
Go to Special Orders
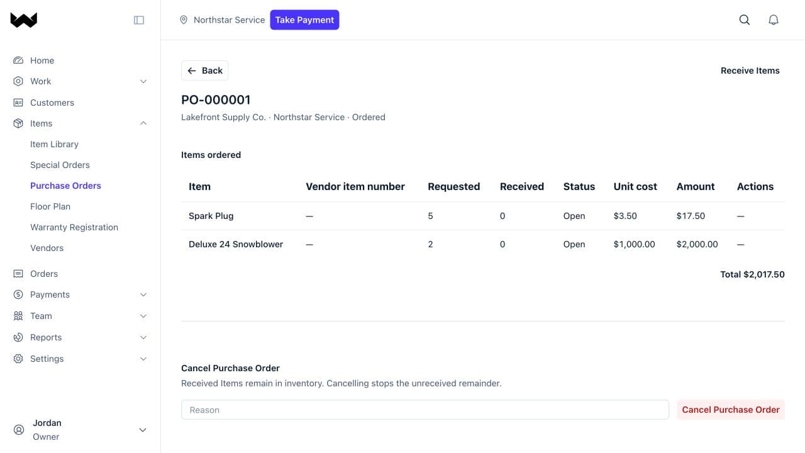[x=60, y=165]
